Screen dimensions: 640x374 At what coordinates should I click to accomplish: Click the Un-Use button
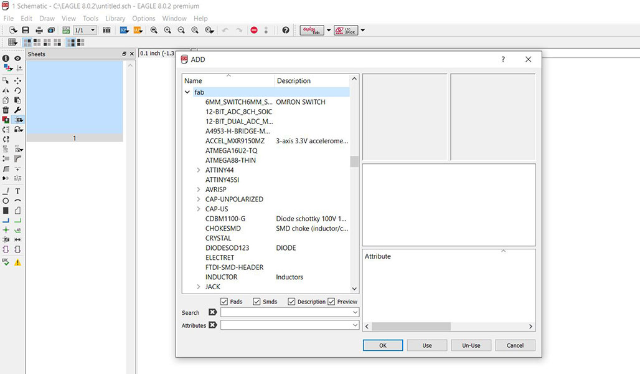coord(471,345)
